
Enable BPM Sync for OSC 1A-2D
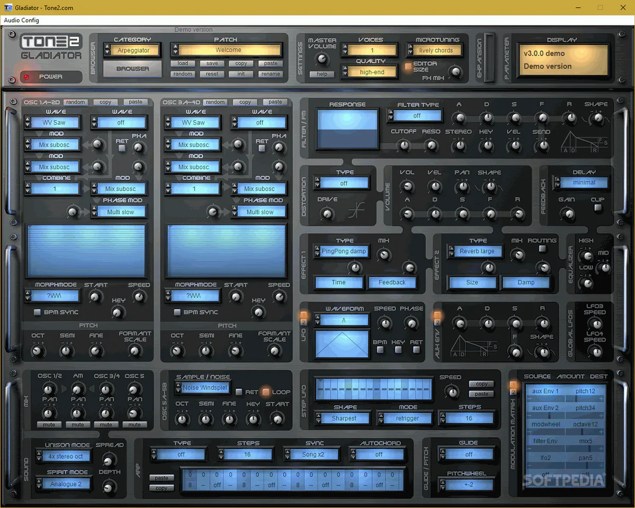[37, 312]
